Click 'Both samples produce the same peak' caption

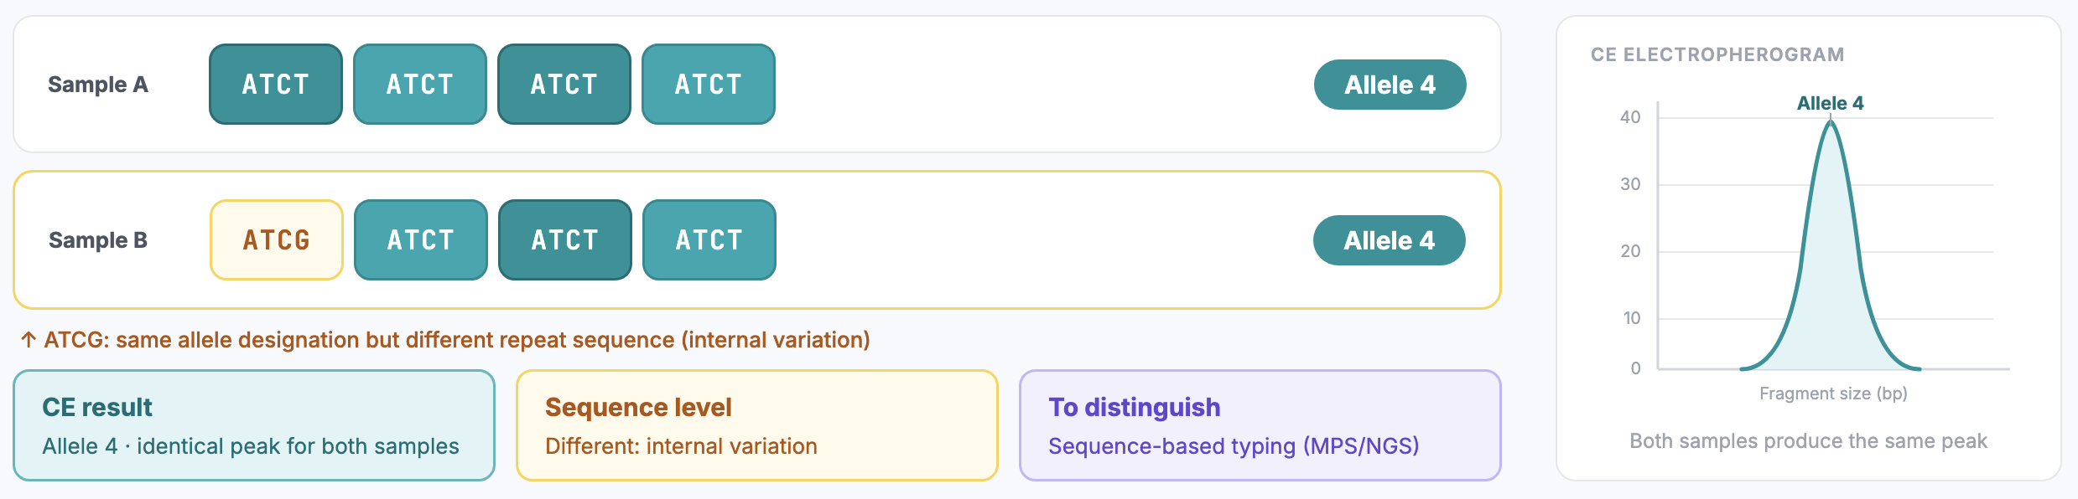point(1809,441)
